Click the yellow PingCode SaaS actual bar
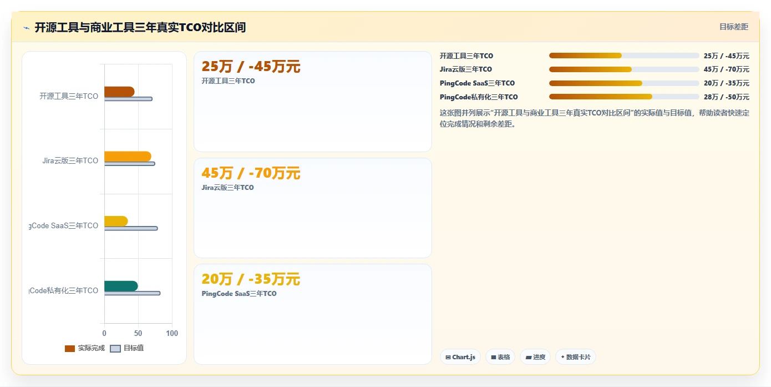Screen dimensions: 771x387 pyautogui.click(x=116, y=221)
